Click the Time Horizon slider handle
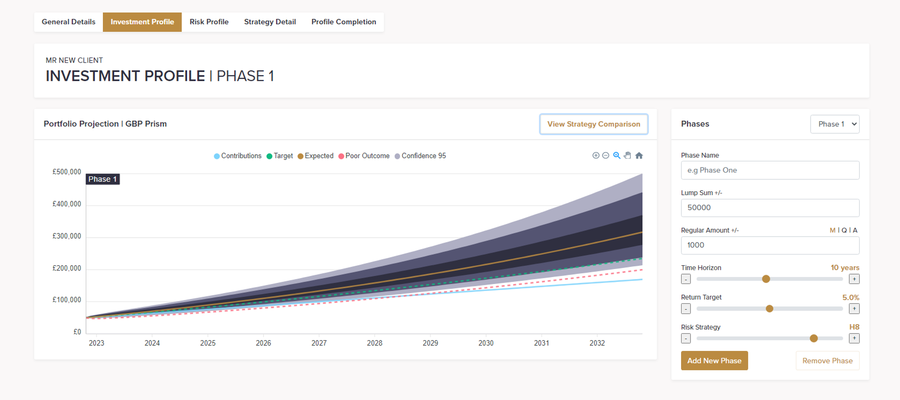Screen dimensions: 900x400 point(766,279)
